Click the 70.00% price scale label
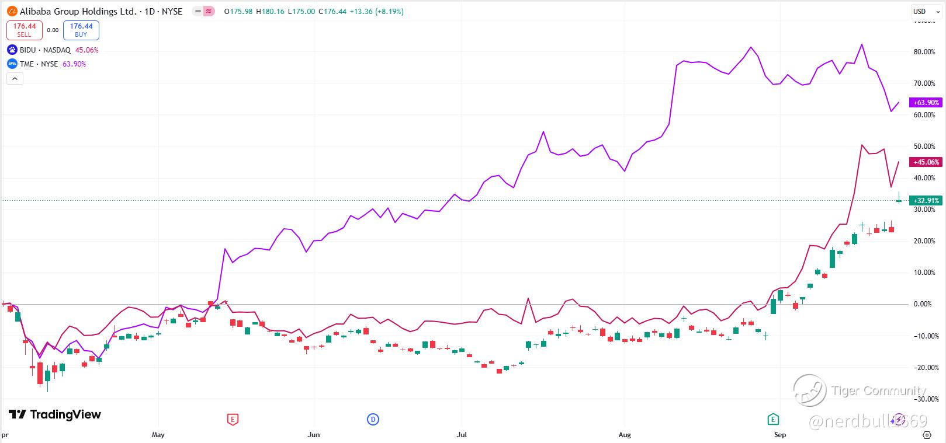This screenshot has width=946, height=443. [924, 83]
